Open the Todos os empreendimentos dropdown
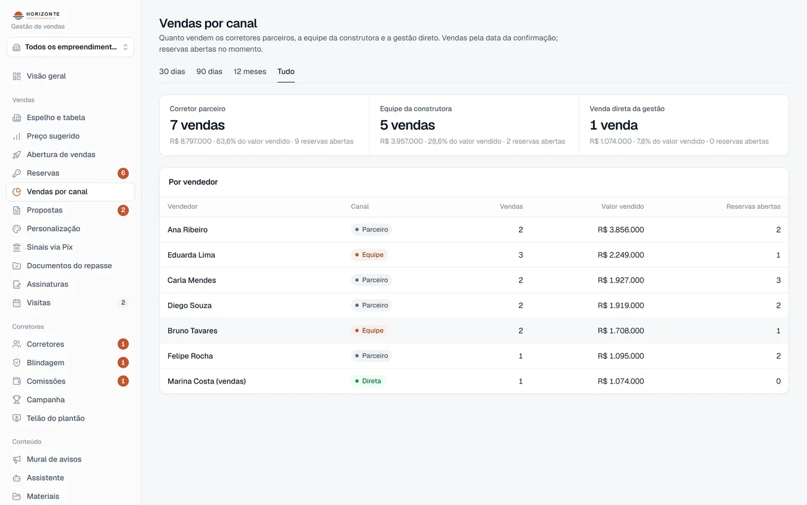807x505 pixels. pyautogui.click(x=70, y=47)
